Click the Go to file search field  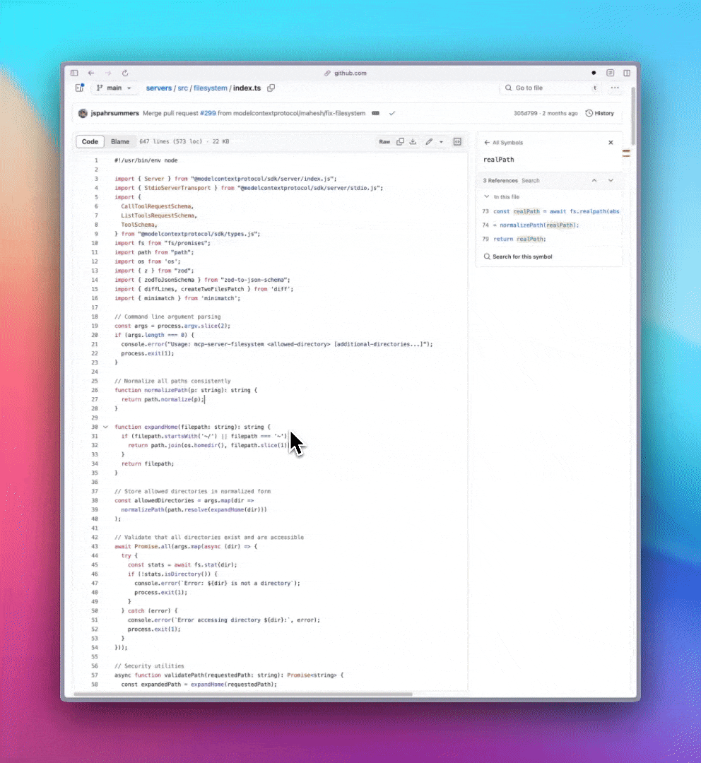548,88
